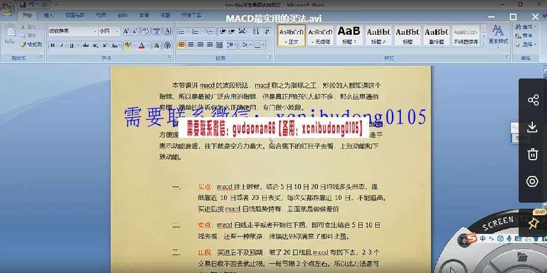Toggle Superscript formatting

click(104, 45)
